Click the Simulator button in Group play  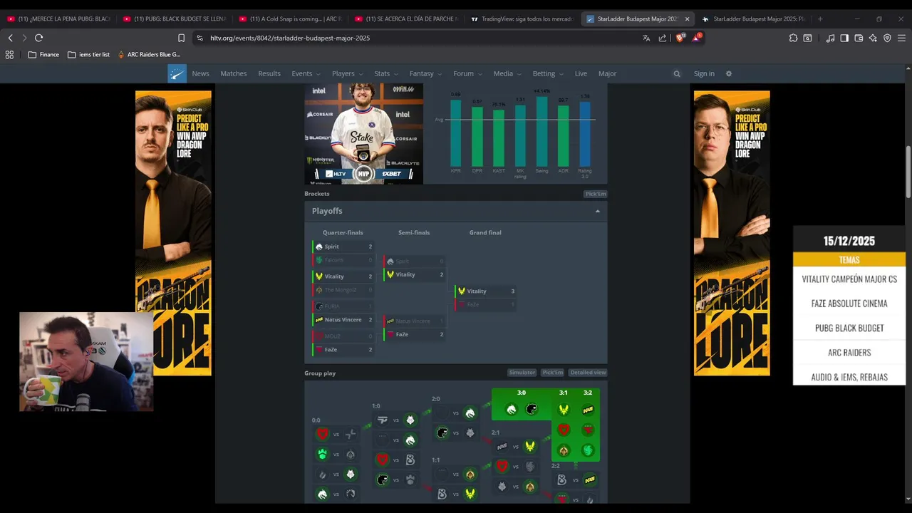click(x=522, y=373)
